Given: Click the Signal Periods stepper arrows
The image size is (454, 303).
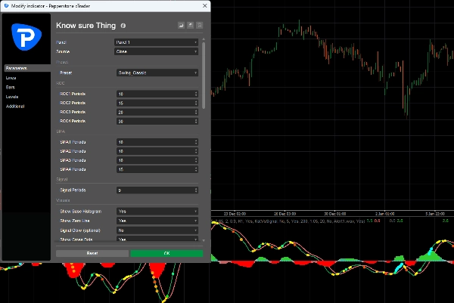Looking at the screenshot, I should point(196,190).
